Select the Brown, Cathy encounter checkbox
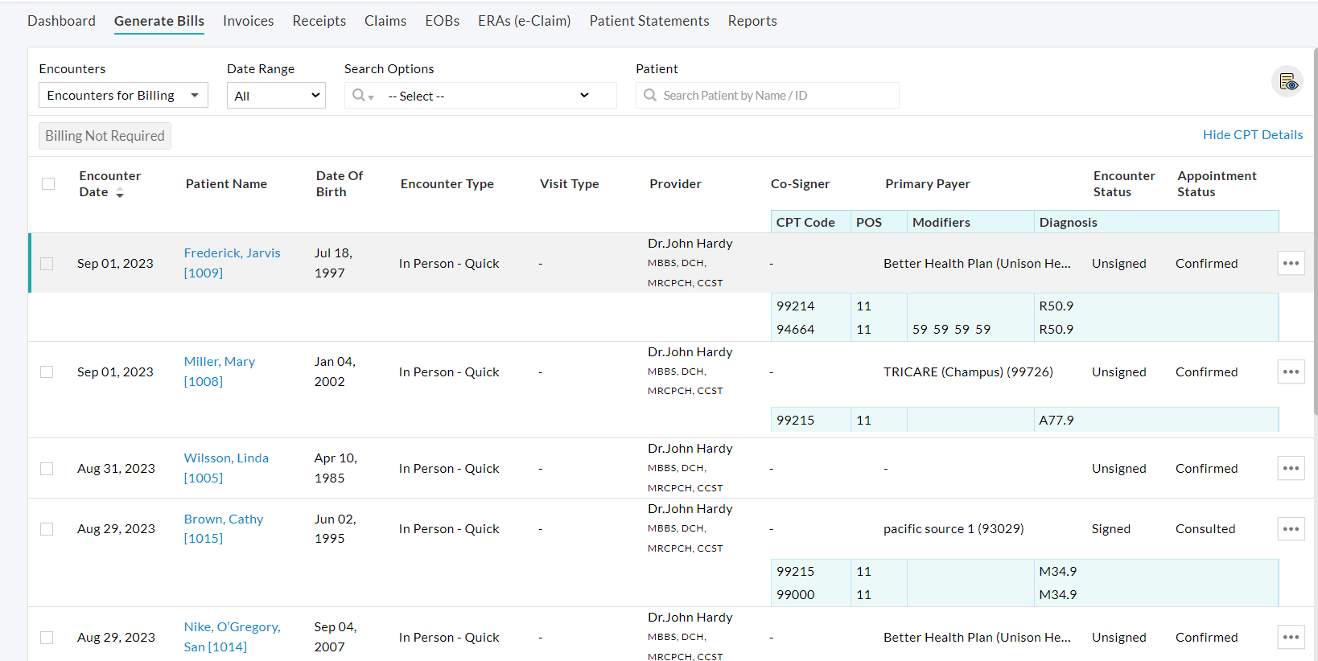1318x661 pixels. 47,529
